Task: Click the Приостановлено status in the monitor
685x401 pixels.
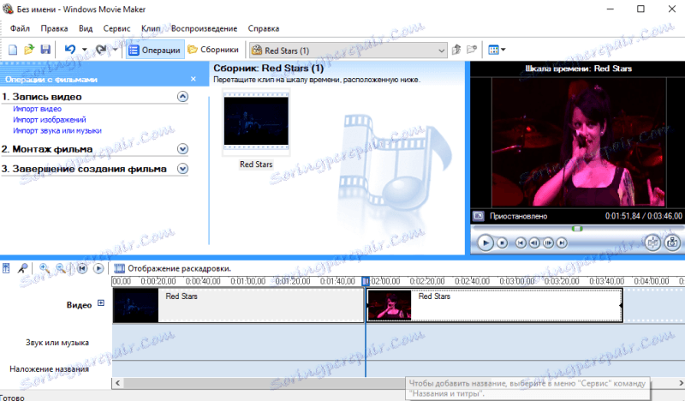Action: tap(519, 216)
